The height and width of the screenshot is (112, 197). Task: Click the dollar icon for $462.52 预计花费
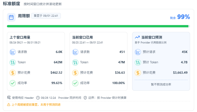13,73
